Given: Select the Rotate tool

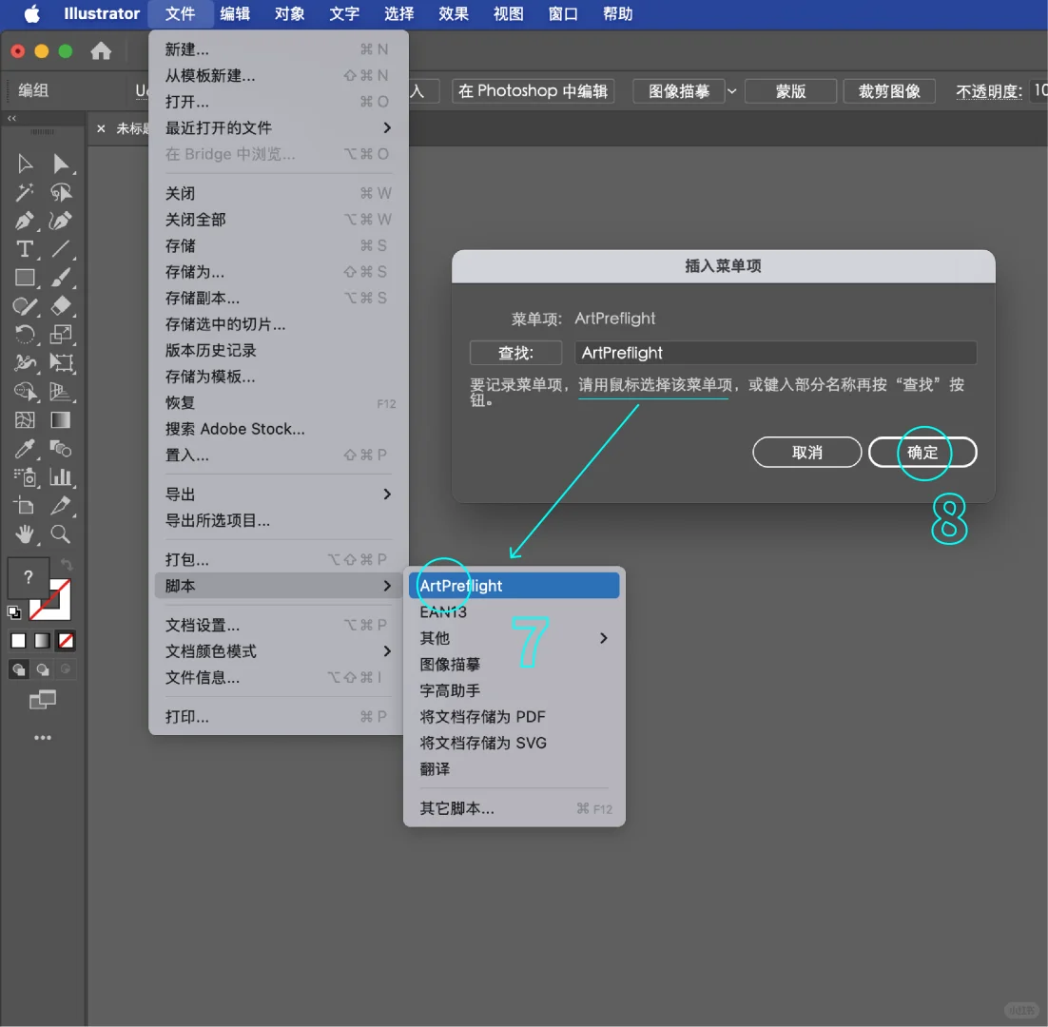Looking at the screenshot, I should (x=24, y=333).
